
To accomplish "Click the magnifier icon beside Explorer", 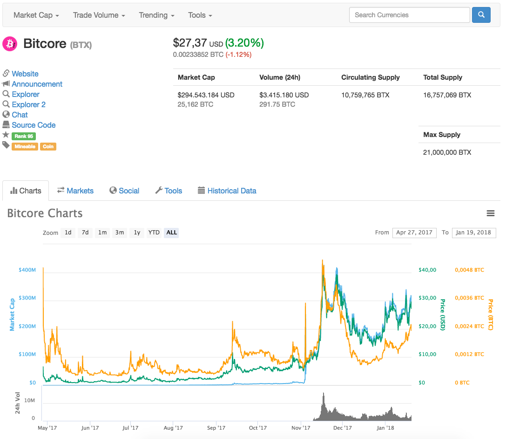I will [x=6, y=94].
